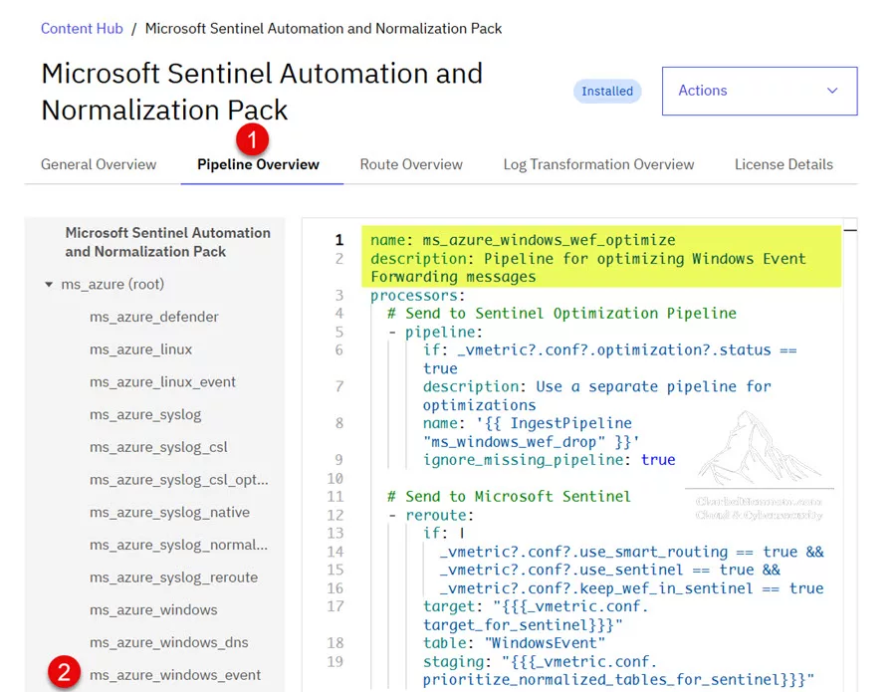This screenshot has width=896, height=692.
Task: Open the Route Overview tab
Action: pos(411,164)
